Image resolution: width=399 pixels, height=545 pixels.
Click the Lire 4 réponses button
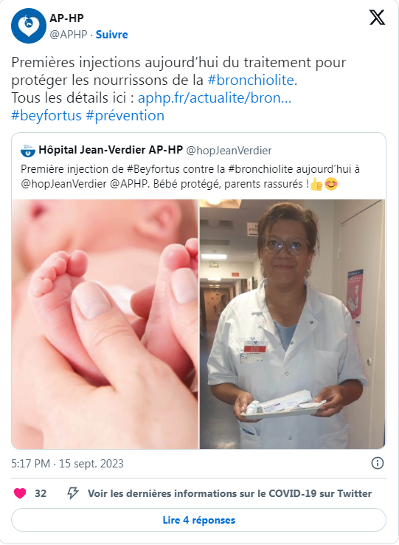click(198, 520)
